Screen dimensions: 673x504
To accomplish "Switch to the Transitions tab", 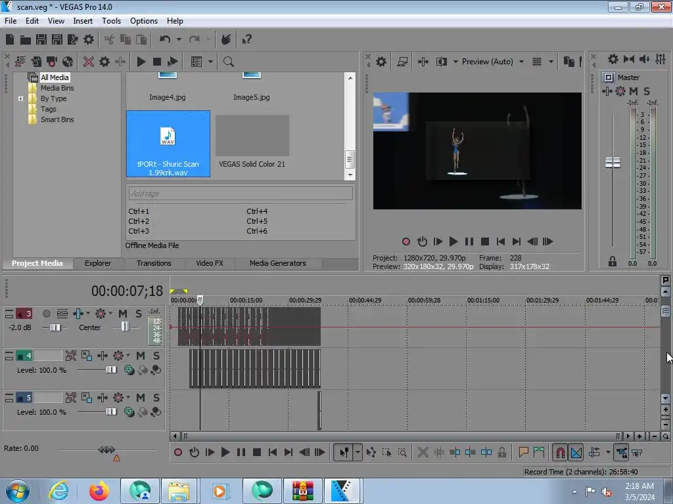I will pos(154,263).
